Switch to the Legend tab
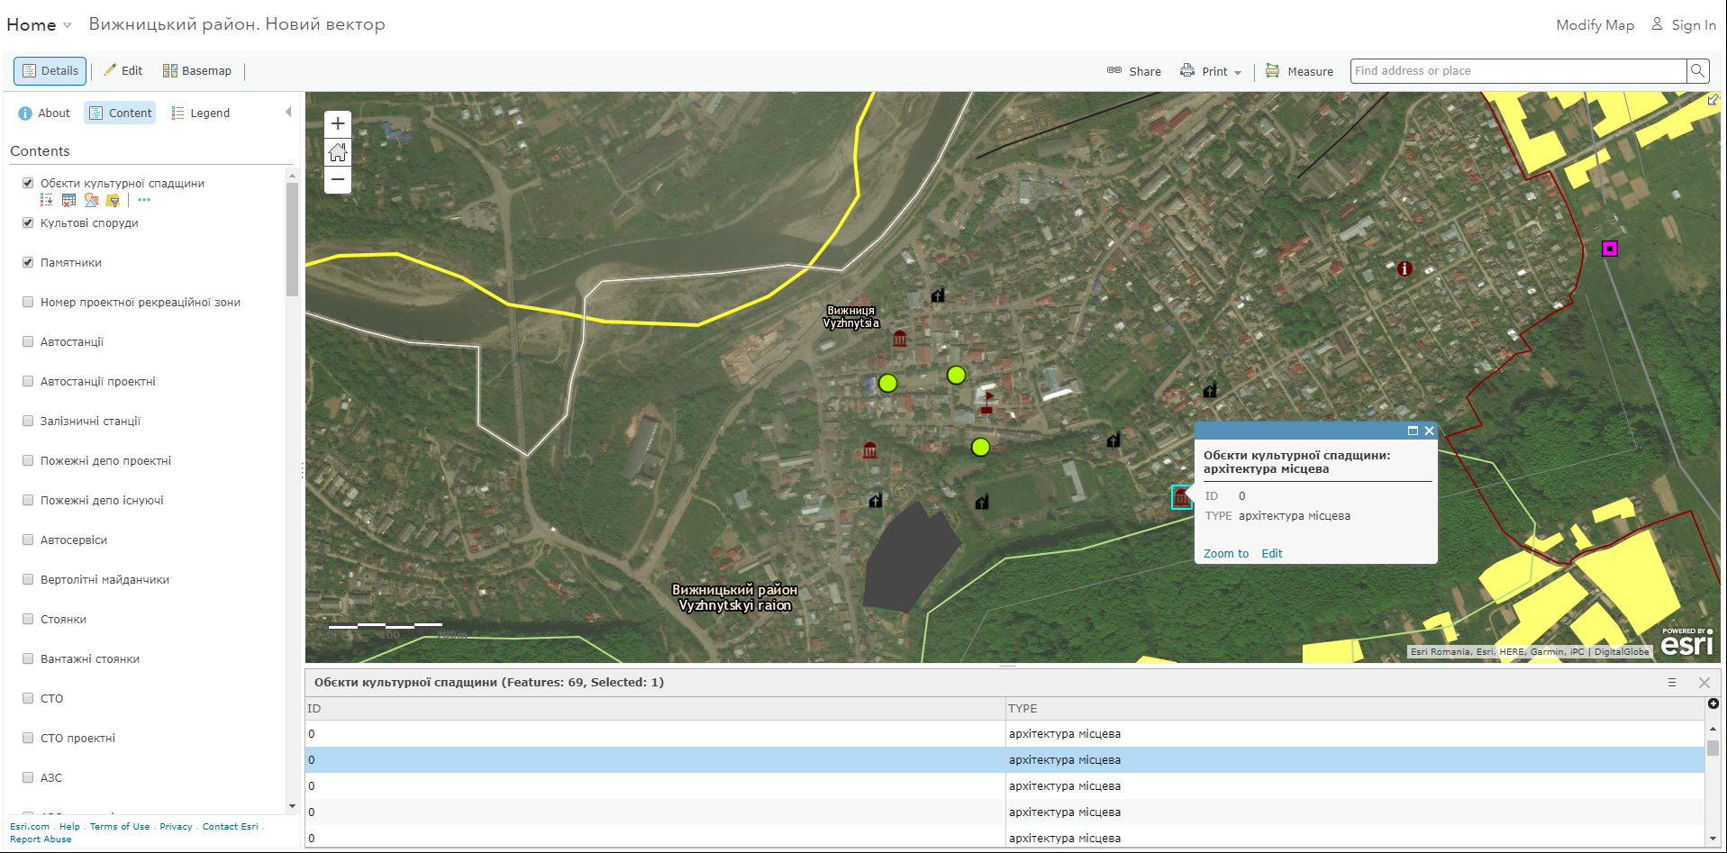The width and height of the screenshot is (1727, 853). 200,113
